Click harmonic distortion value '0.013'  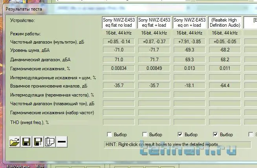coord(189,68)
